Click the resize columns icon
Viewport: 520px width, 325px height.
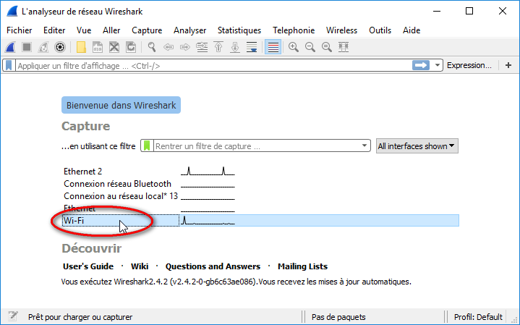[x=344, y=47]
